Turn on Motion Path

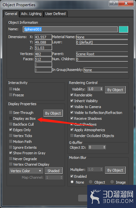tap(11, 141)
